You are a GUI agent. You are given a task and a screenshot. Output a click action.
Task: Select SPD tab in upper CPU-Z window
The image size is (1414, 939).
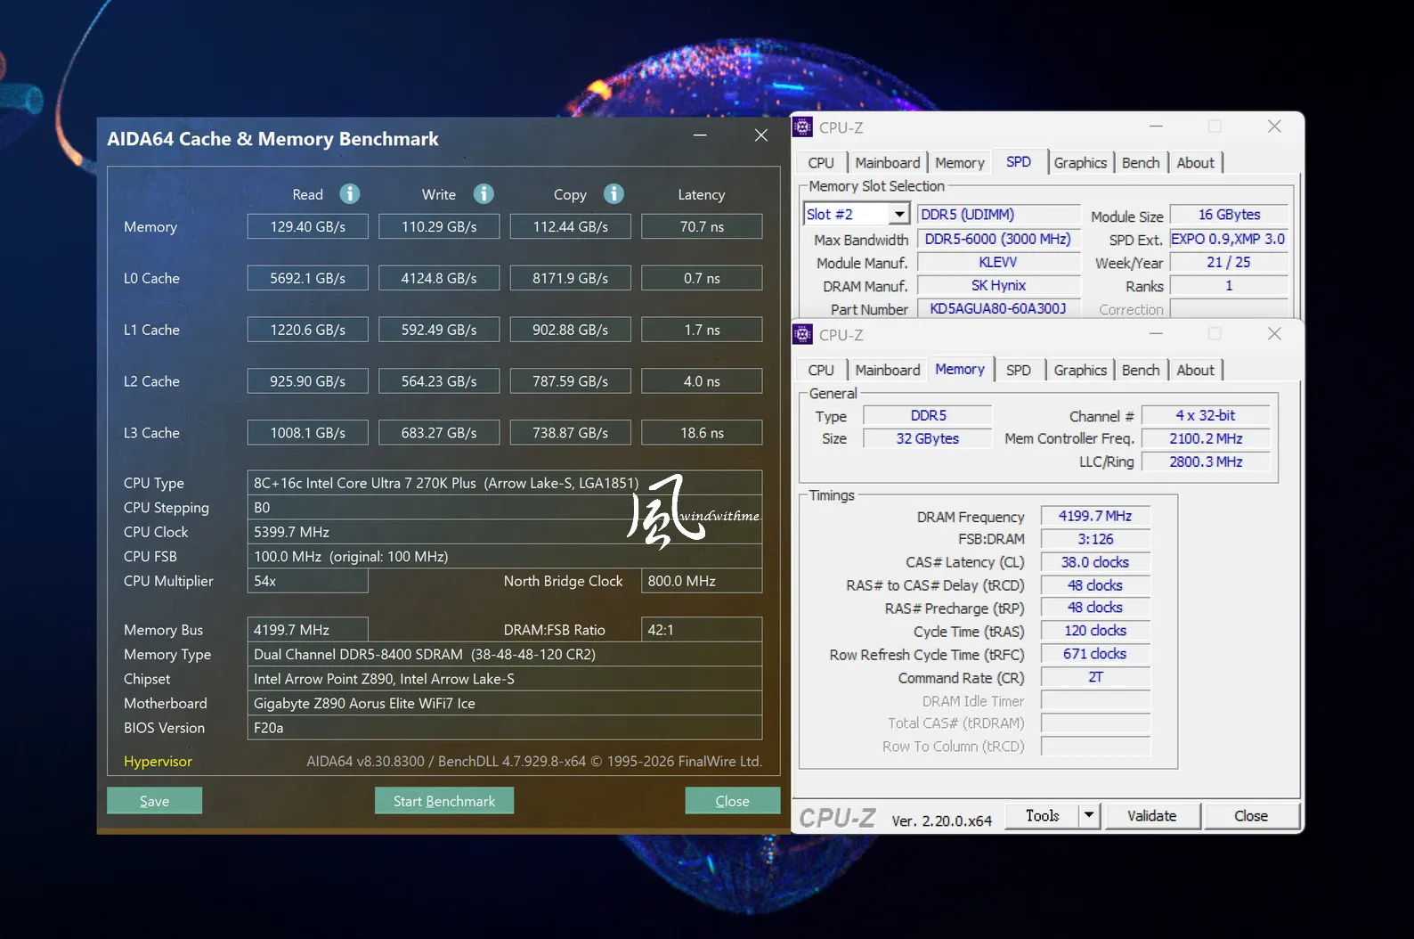(1019, 162)
